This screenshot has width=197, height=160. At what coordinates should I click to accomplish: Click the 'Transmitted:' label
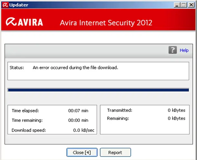(x=119, y=110)
